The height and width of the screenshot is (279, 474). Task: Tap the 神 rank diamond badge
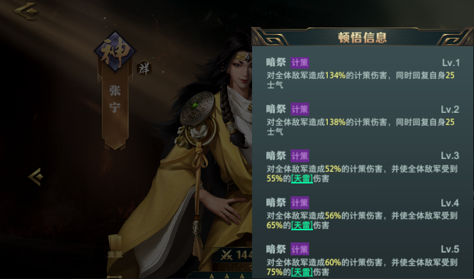[x=115, y=52]
